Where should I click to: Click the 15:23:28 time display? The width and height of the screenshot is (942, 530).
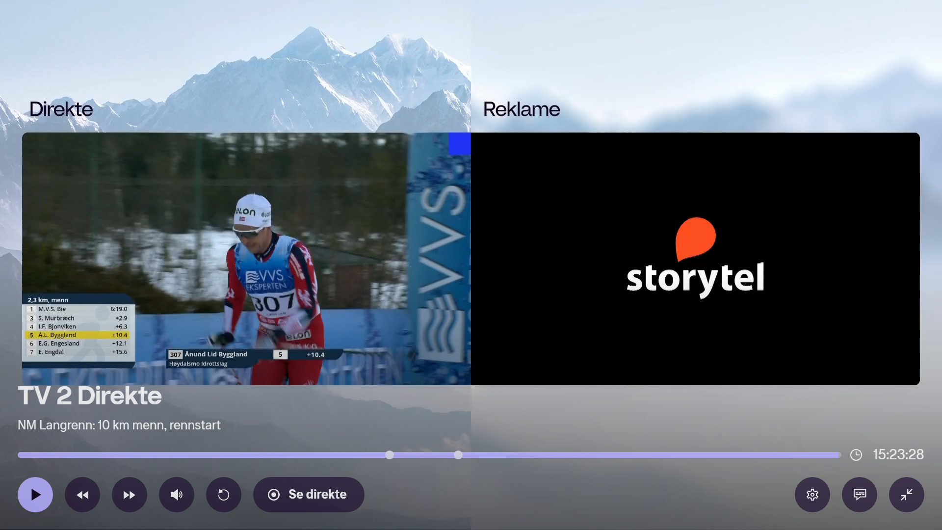(898, 455)
